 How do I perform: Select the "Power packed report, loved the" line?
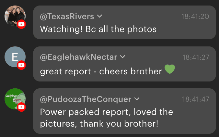(106, 112)
